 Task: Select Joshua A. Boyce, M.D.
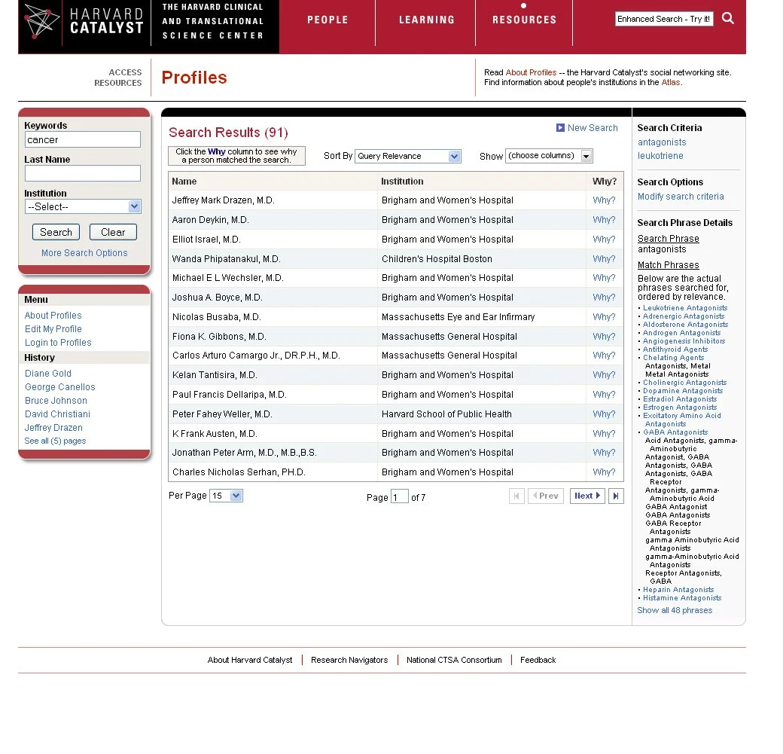[217, 298]
